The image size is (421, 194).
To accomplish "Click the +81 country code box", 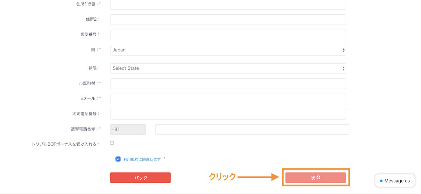I will pos(128,130).
